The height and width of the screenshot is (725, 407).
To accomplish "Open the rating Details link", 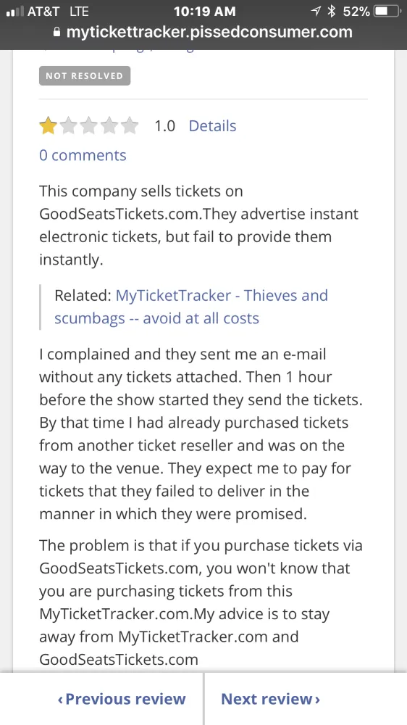I will (212, 125).
